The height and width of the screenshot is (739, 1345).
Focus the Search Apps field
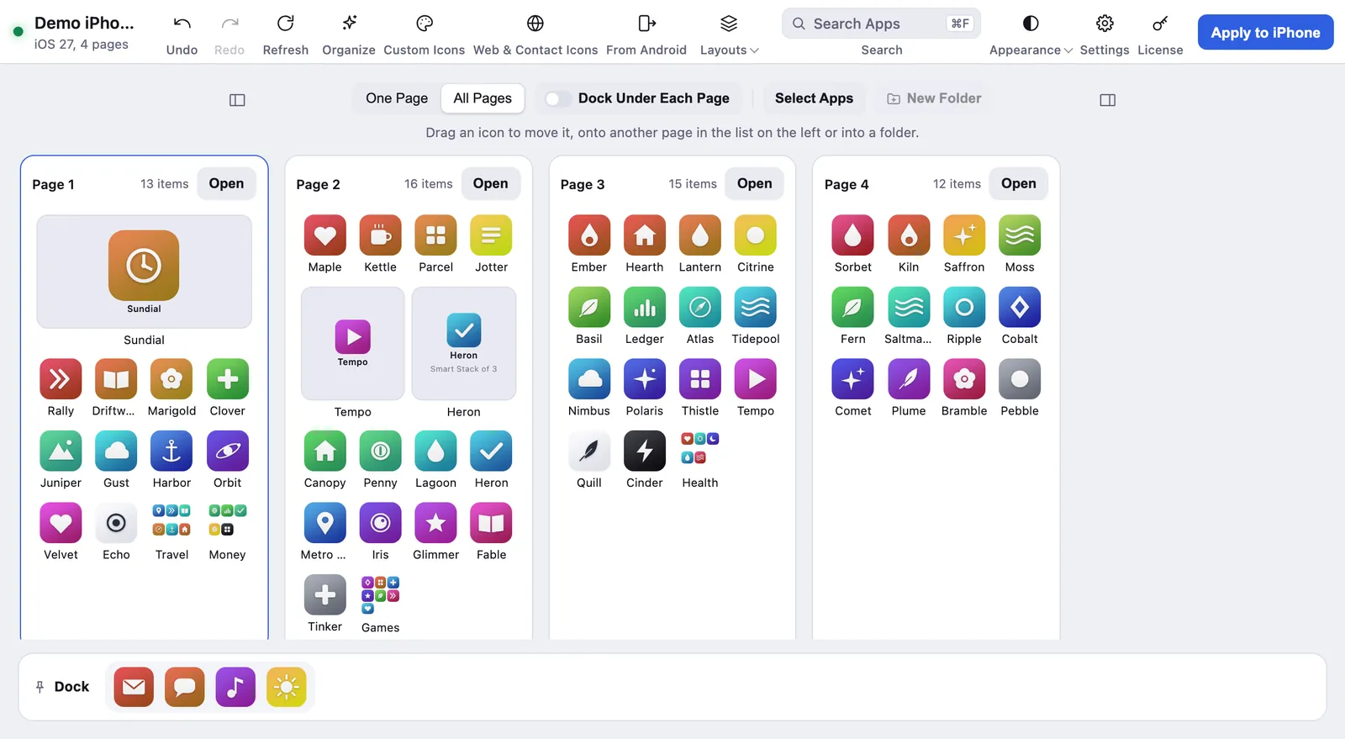click(x=881, y=24)
